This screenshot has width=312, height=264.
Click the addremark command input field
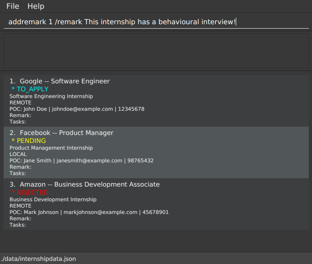point(156,22)
